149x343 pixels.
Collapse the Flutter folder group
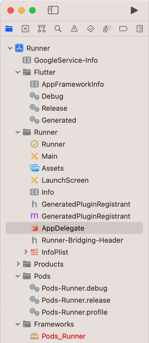pos(18,72)
